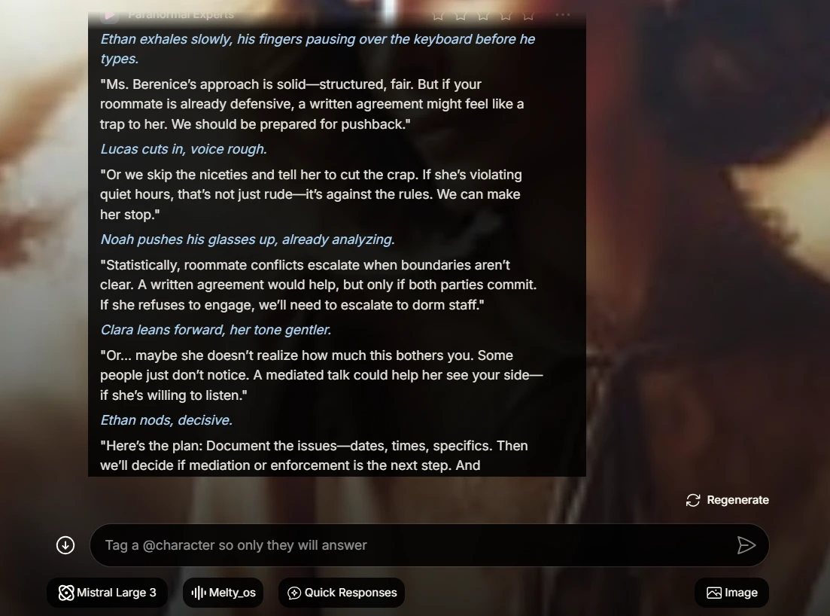Click the play icon beside Paranormal Experts
Screen dimensions: 830x616
coord(110,15)
